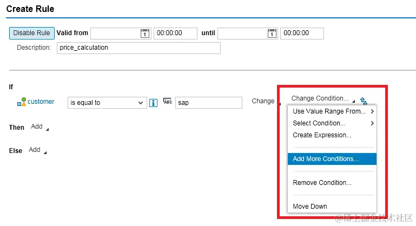Click the Description field containing price_calculation
Image resolution: width=416 pixels, height=226 pixels.
(138, 48)
